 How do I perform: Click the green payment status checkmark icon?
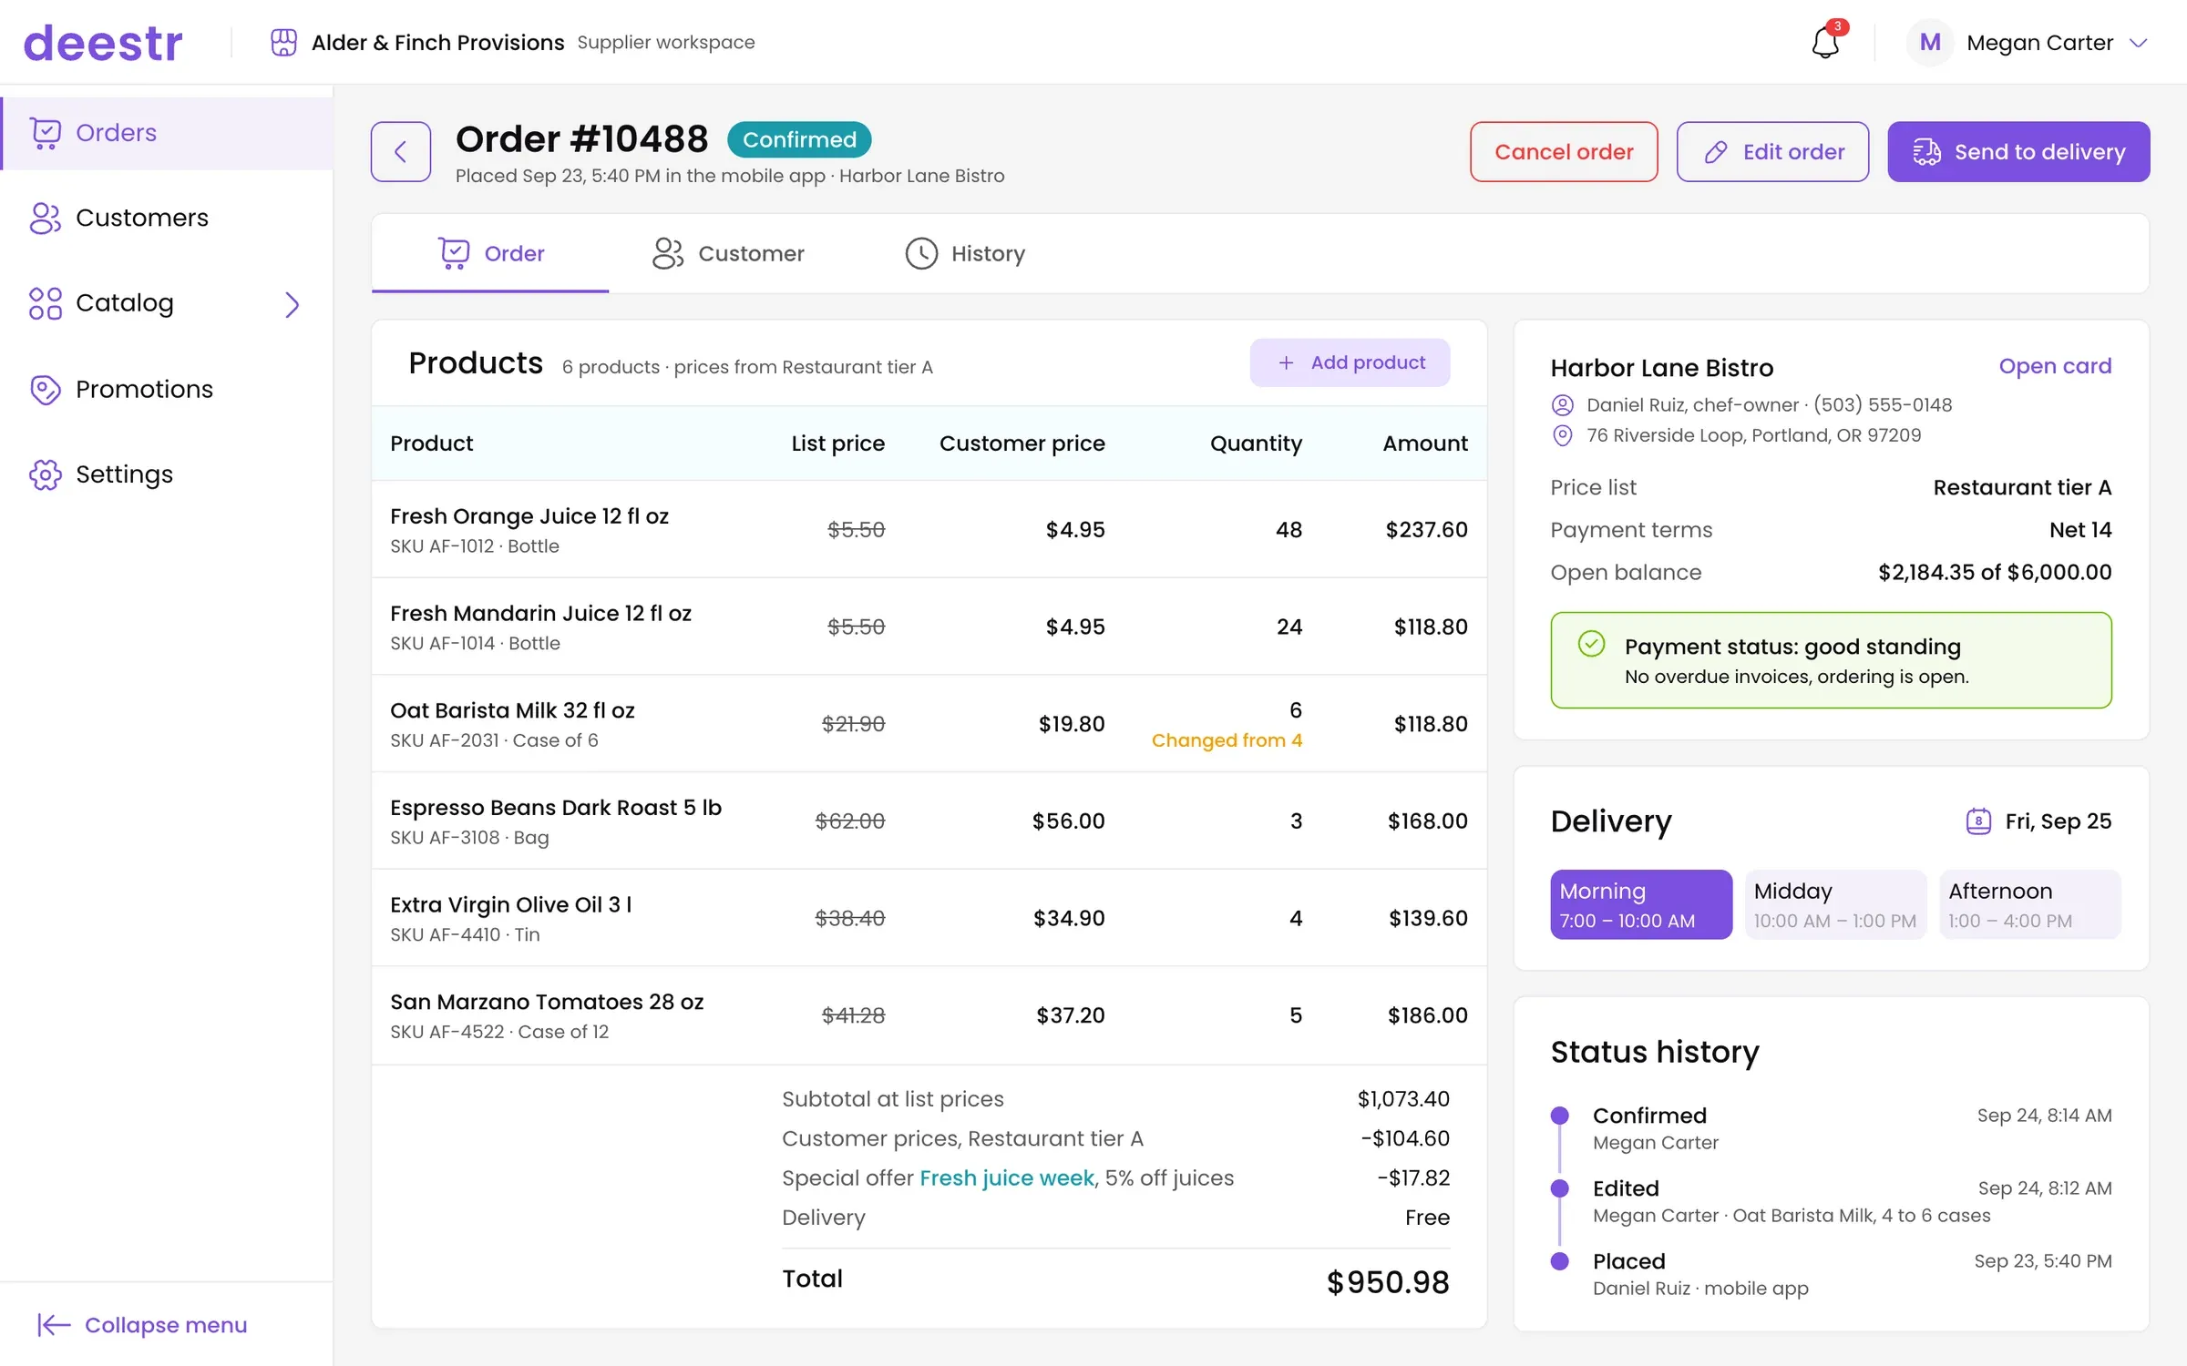coord(1591,644)
